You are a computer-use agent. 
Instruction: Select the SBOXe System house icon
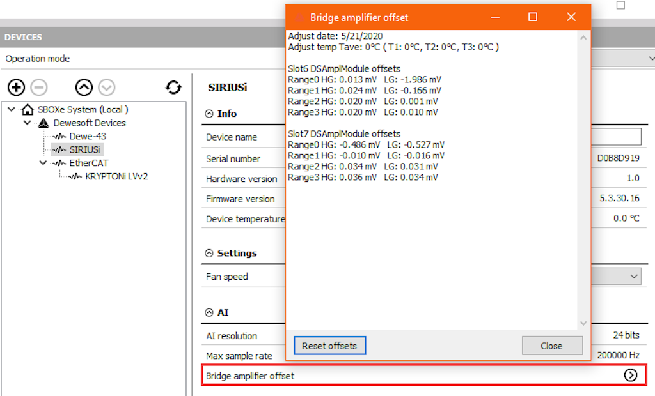click(x=28, y=109)
